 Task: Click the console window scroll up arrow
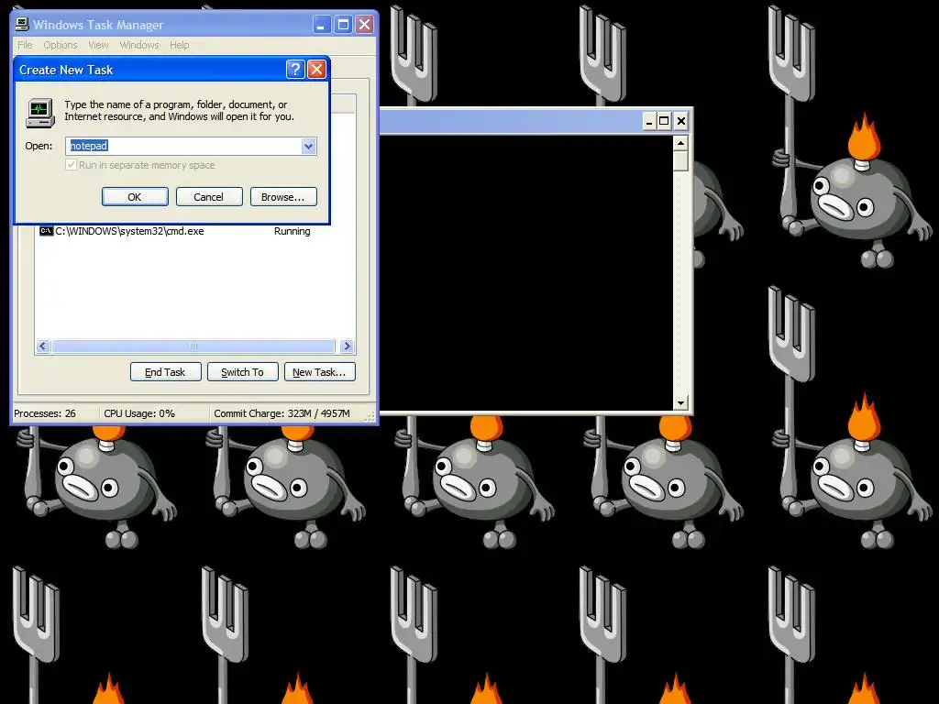click(x=680, y=143)
